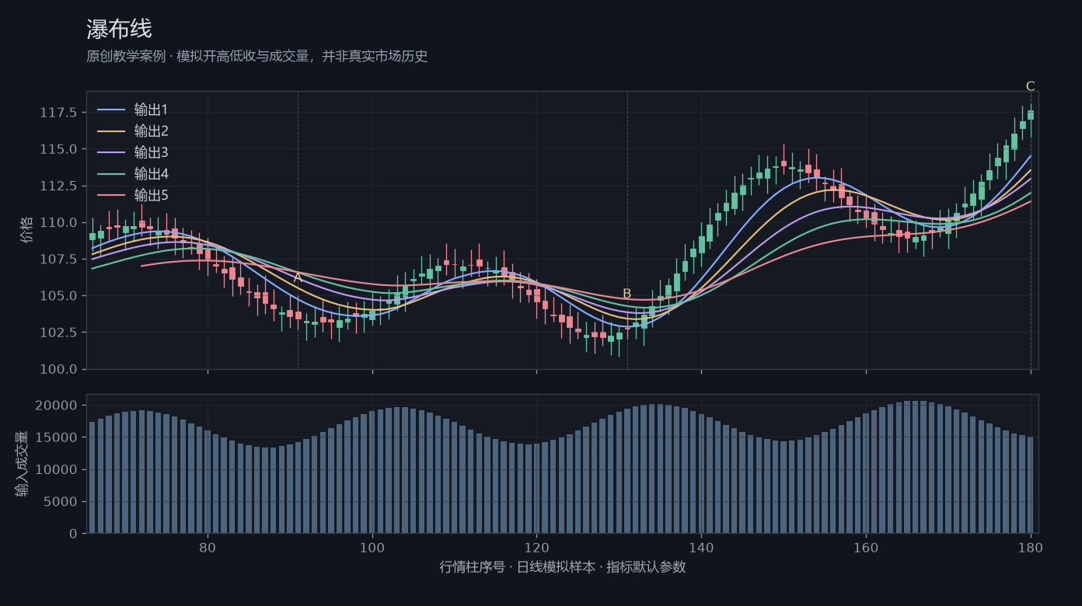Click the chart title 瀑布线
Screen dimensions: 1082x606
pyautogui.click(x=119, y=30)
